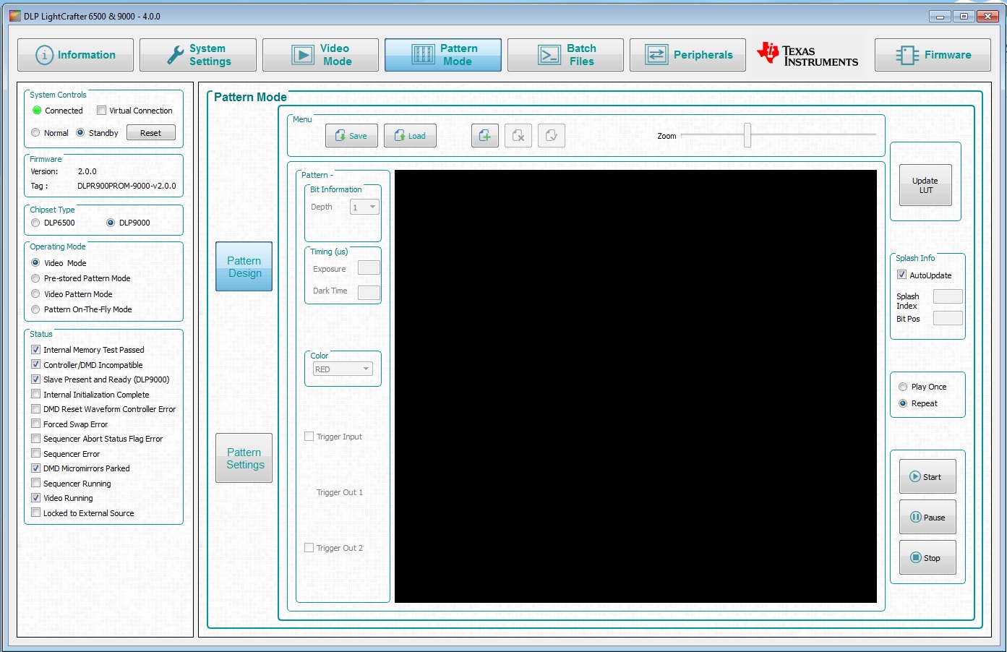Enable Virtual Connection checkbox
Viewport: 1007px width, 652px height.
coord(102,111)
